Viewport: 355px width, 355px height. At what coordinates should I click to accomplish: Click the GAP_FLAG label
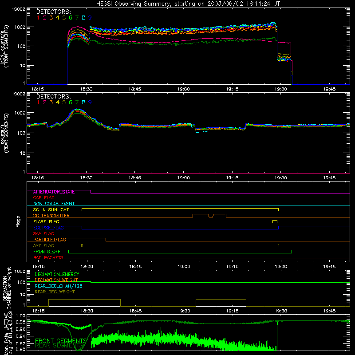click(x=43, y=197)
